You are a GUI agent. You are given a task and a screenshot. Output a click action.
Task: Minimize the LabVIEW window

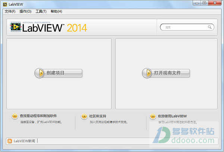197,3
